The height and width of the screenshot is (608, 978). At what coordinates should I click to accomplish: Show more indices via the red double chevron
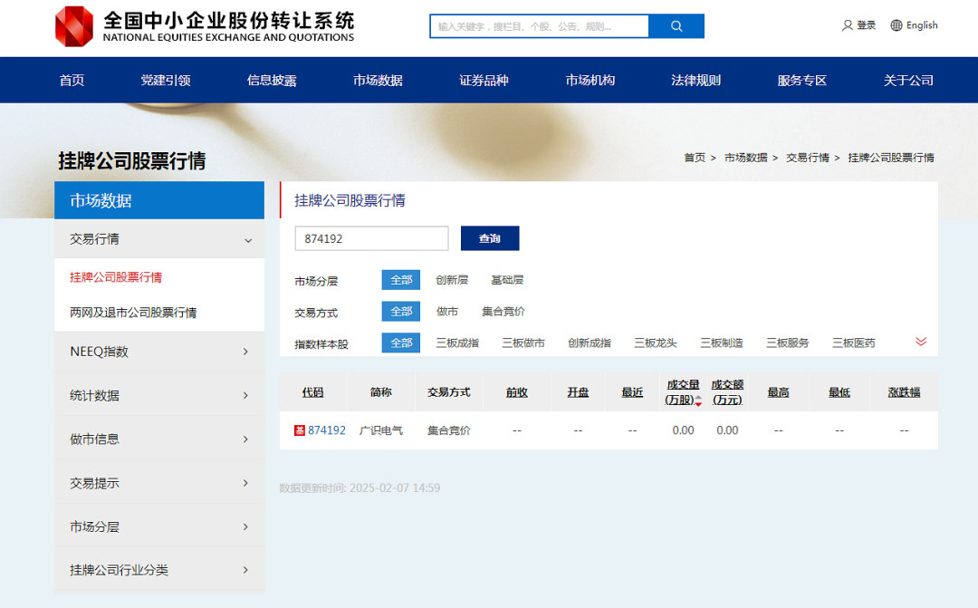click(921, 343)
